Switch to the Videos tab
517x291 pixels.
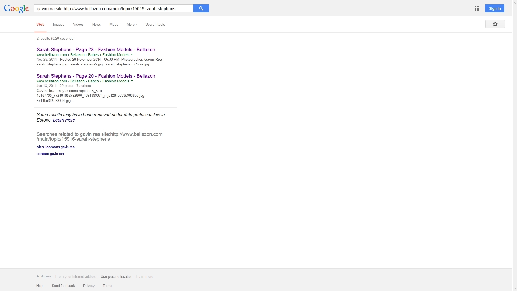click(x=78, y=24)
